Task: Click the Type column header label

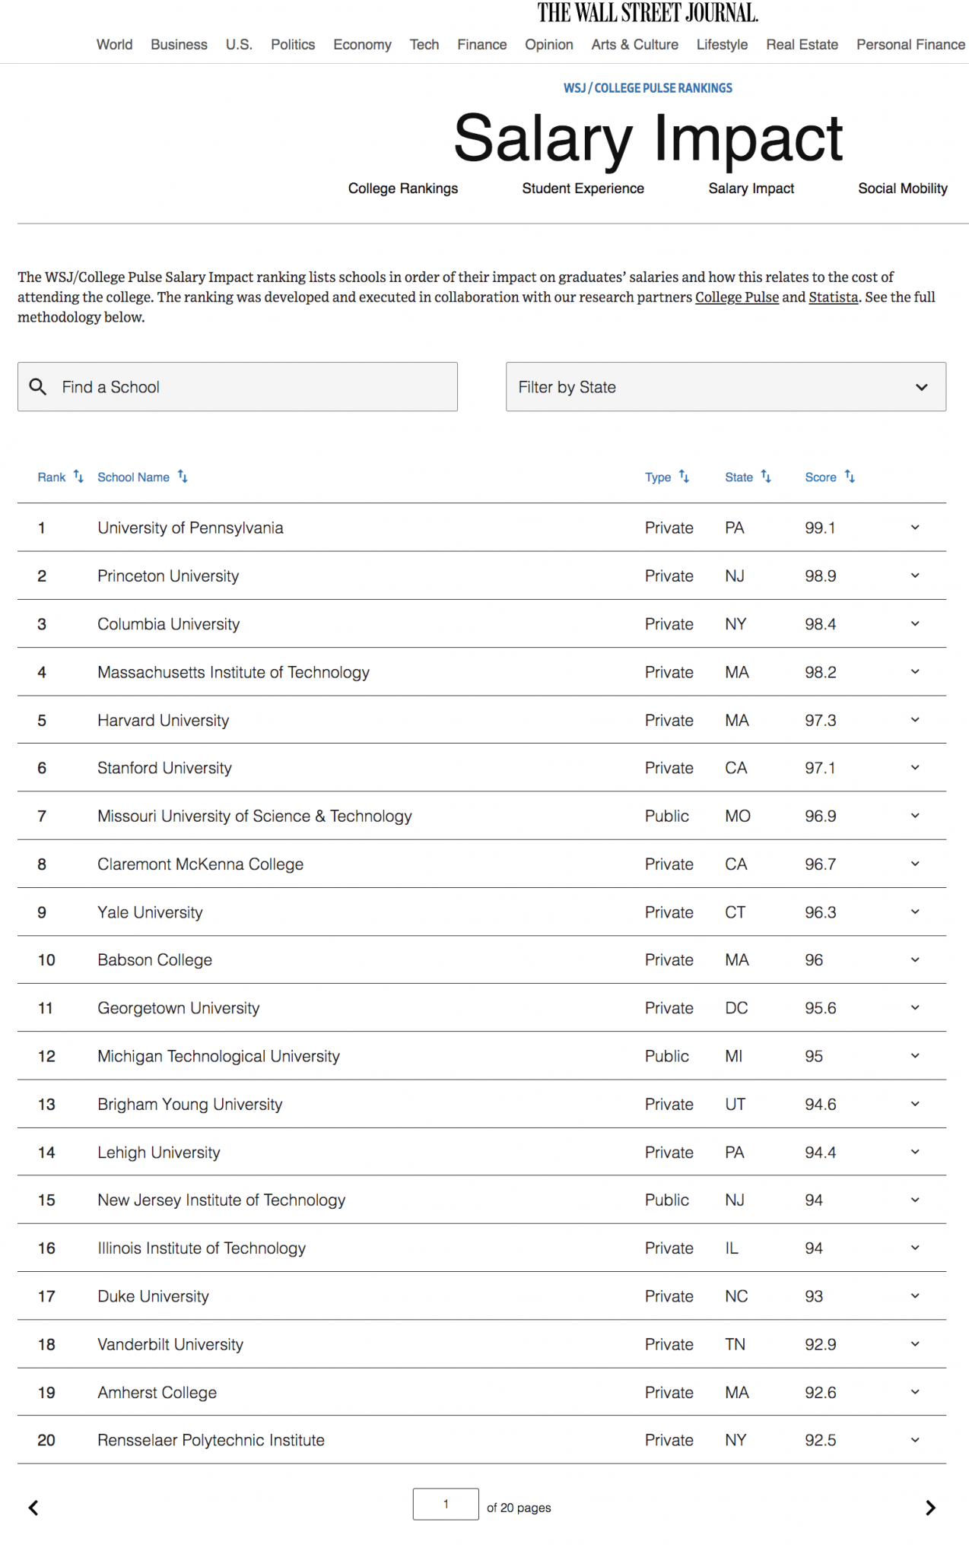Action: [x=658, y=477]
